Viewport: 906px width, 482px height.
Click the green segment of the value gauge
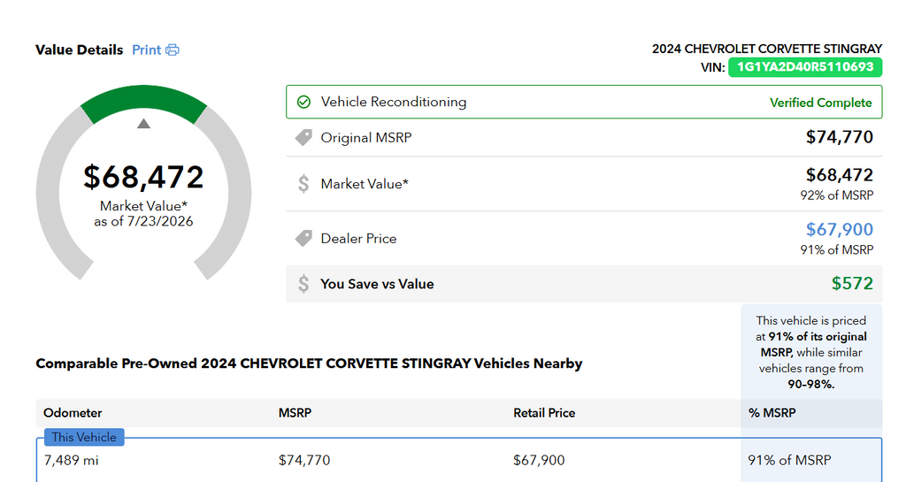coord(143,99)
